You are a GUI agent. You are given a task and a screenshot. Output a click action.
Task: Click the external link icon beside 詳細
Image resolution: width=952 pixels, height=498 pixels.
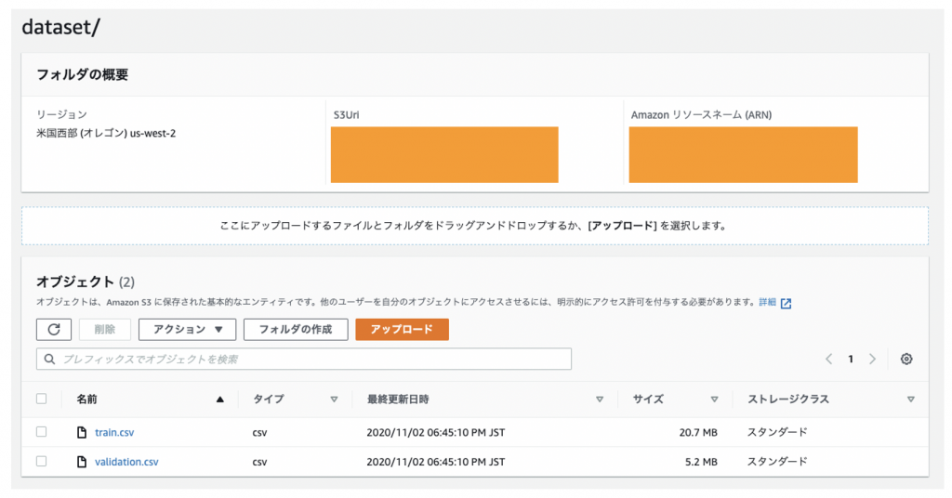pos(786,303)
